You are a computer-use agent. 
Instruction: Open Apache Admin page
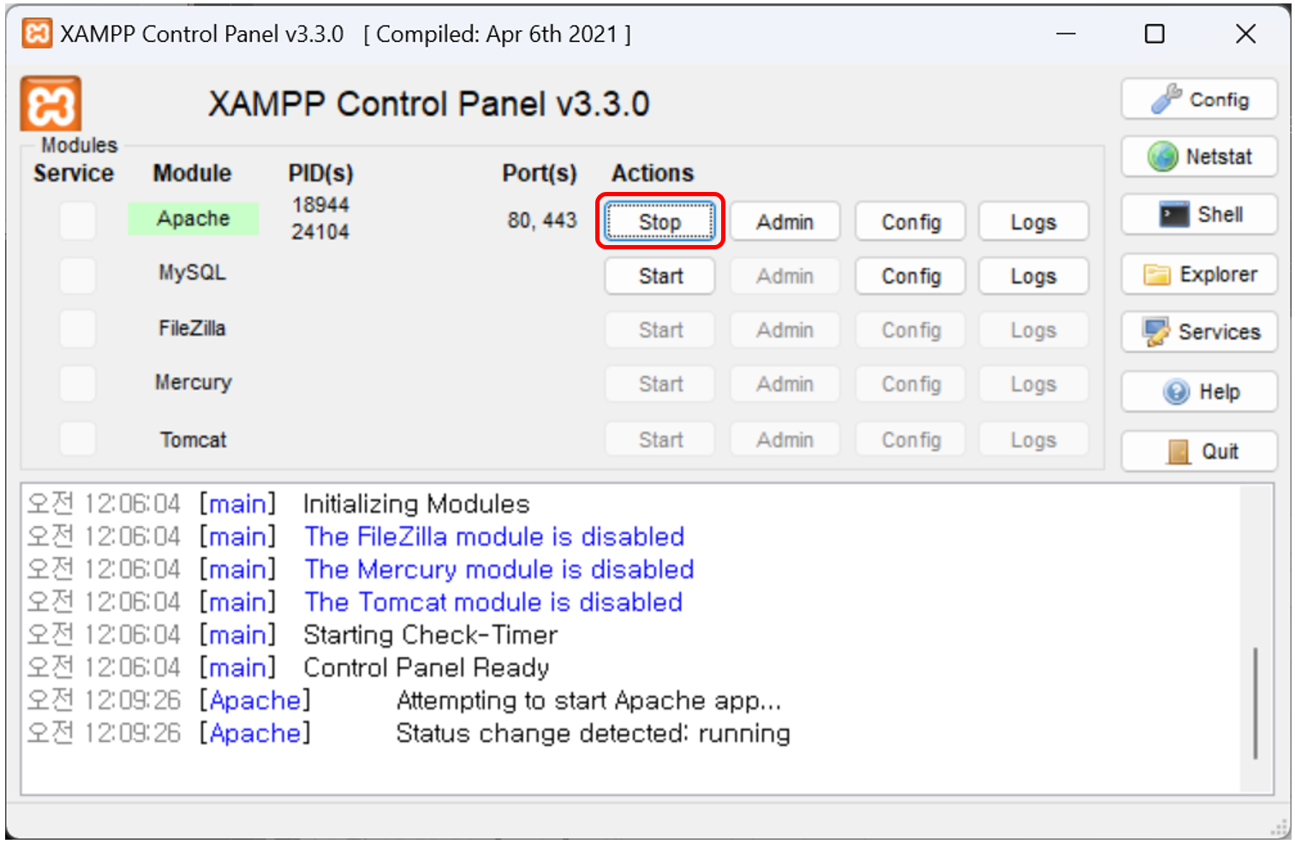point(785,222)
